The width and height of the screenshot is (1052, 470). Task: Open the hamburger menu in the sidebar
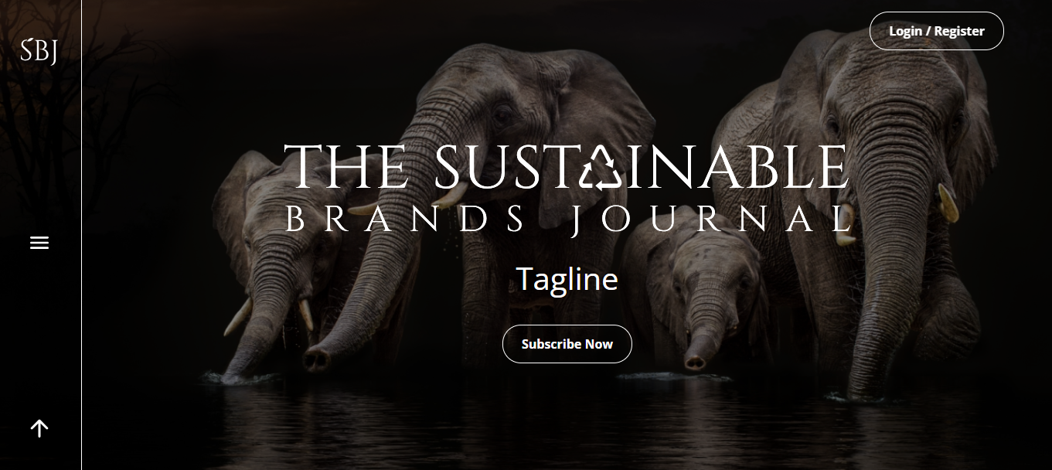pos(39,243)
